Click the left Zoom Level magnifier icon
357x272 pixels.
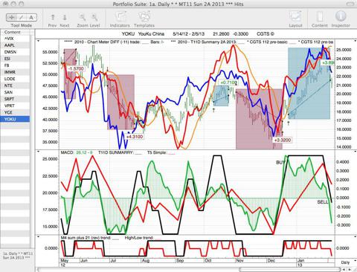click(x=83, y=17)
